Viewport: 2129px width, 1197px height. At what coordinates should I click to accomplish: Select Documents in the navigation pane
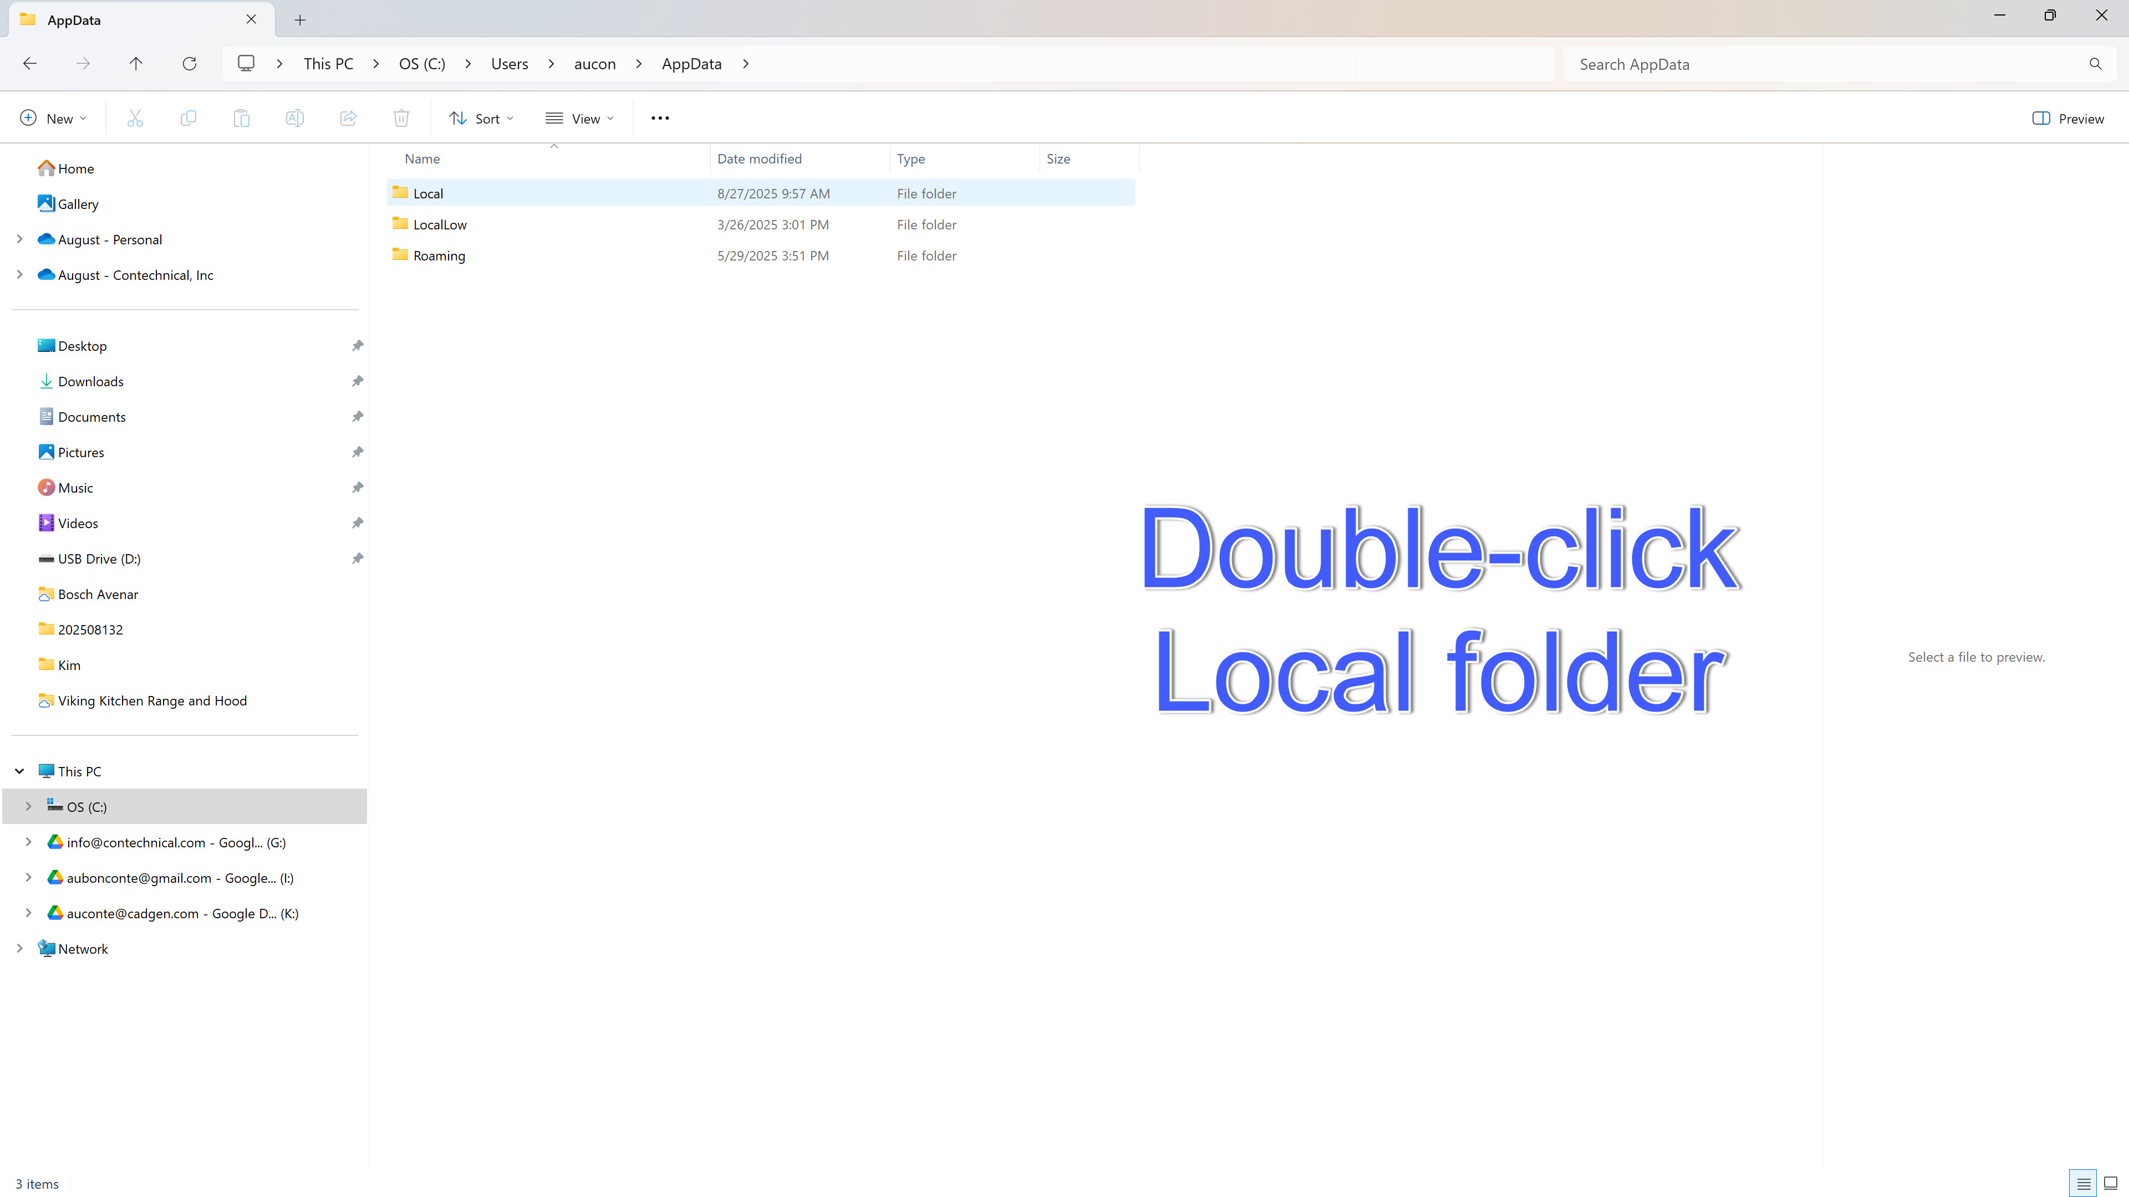[x=83, y=416]
